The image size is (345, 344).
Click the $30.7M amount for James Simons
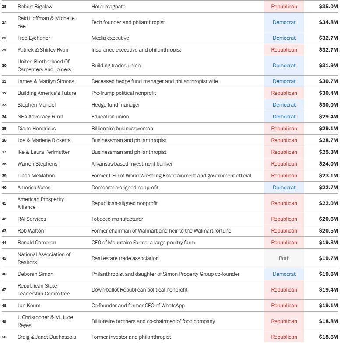coord(328,81)
